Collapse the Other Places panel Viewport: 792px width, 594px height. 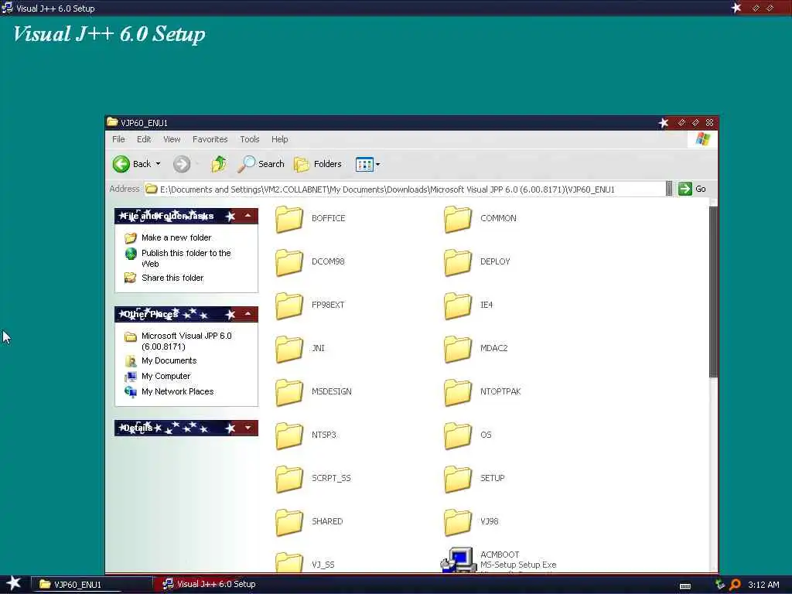click(248, 314)
